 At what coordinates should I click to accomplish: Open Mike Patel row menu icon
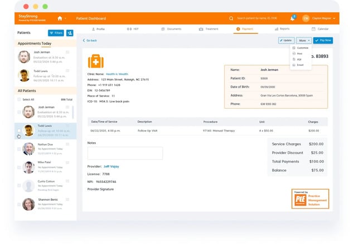click(x=67, y=163)
